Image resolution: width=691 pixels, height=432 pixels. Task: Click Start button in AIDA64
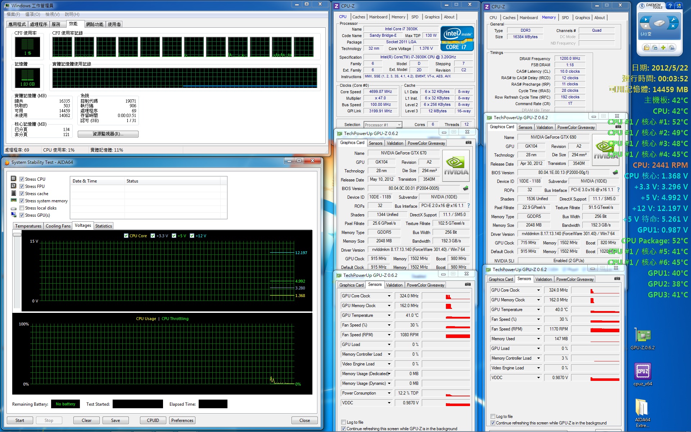point(20,420)
